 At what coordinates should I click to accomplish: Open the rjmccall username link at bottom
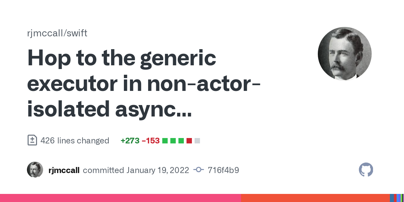[64, 170]
